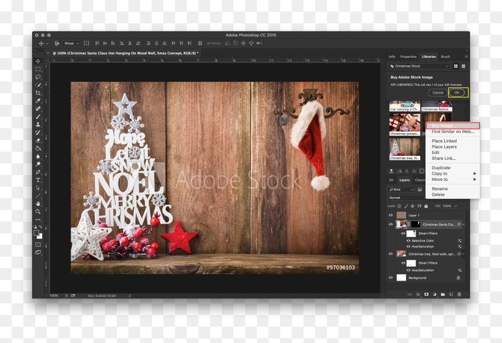502x343 pixels.
Task: Cancel the Buy Adobe Stock Image prompt
Action: pos(438,93)
